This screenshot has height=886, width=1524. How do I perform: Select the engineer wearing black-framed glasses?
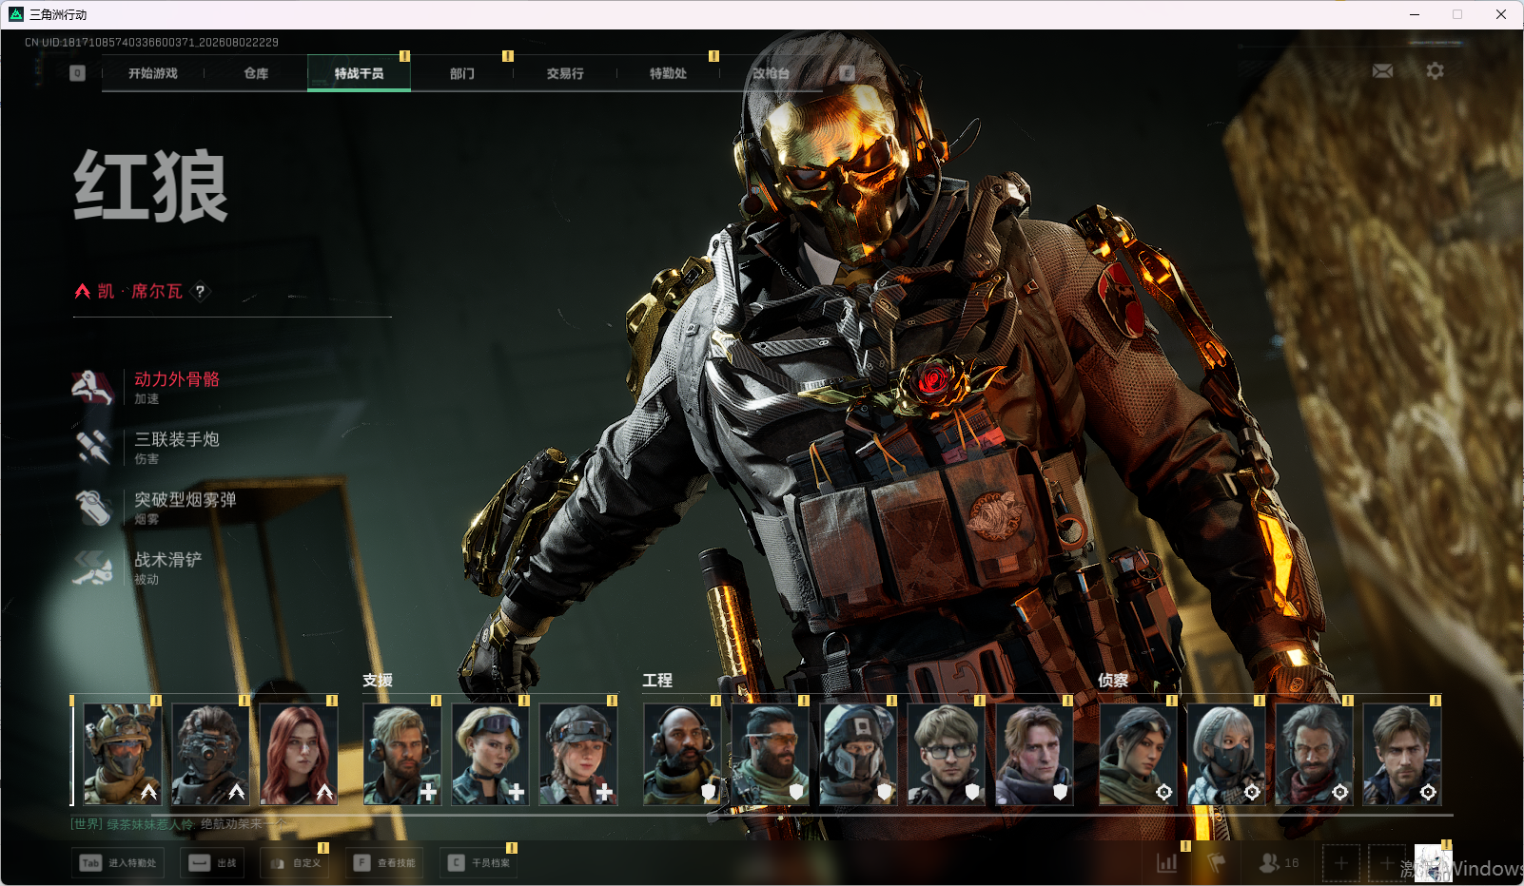[946, 755]
